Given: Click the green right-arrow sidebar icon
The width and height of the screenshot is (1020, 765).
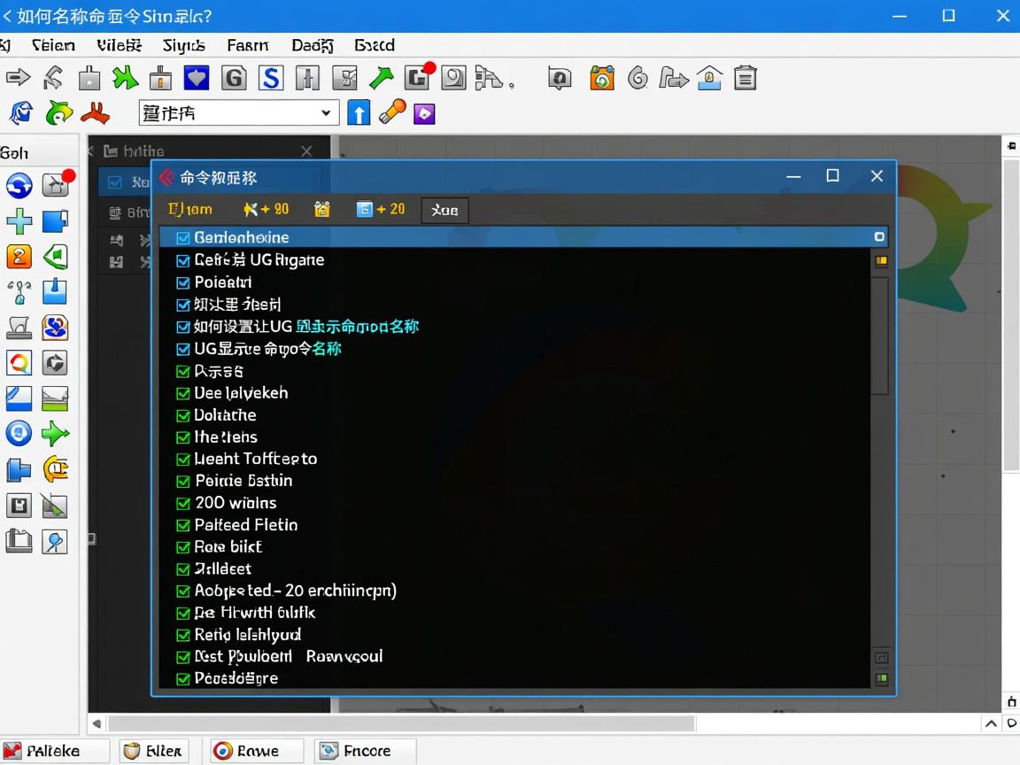Looking at the screenshot, I should click(55, 434).
